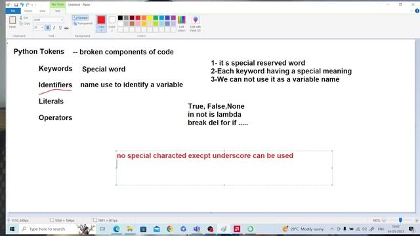Redo the last undone action

click(x=28, y=5)
